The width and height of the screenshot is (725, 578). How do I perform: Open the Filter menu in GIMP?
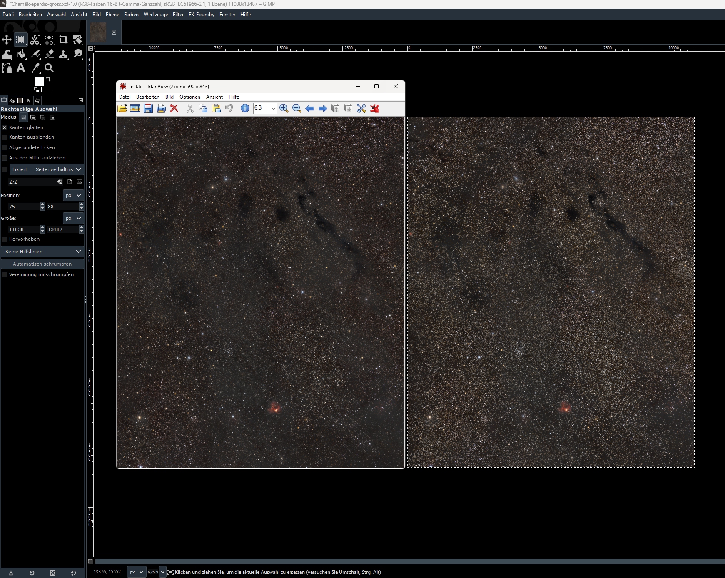click(x=178, y=15)
